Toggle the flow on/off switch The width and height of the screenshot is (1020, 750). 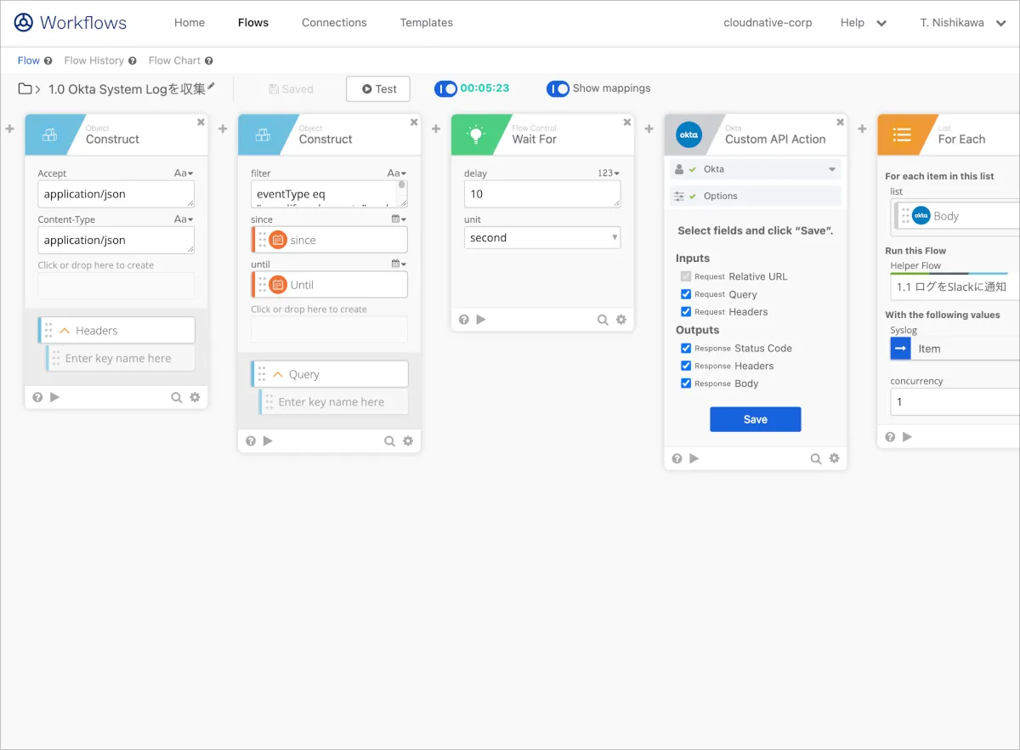point(445,88)
